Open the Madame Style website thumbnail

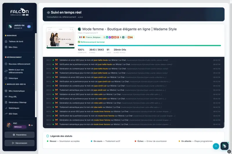(61, 38)
